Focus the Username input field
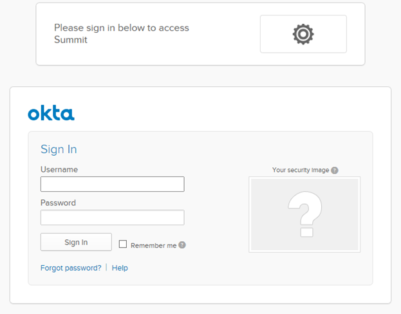 click(112, 184)
